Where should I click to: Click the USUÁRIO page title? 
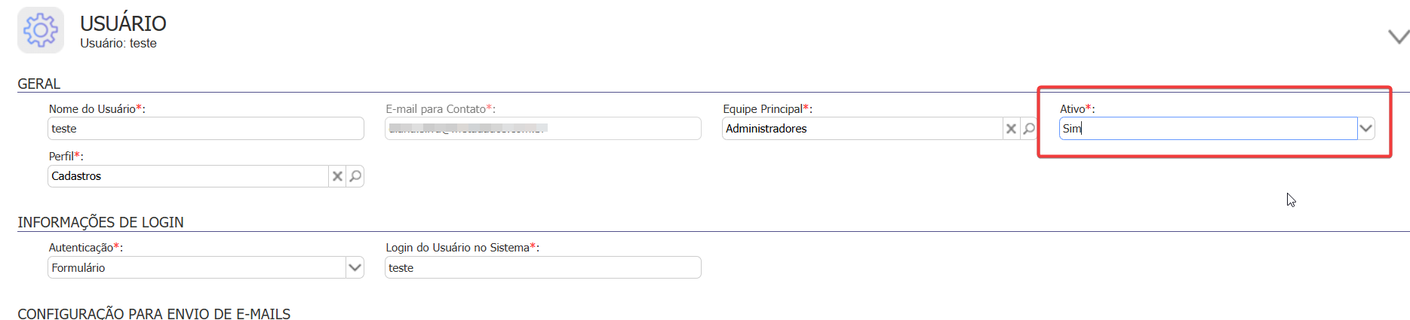pos(123,23)
